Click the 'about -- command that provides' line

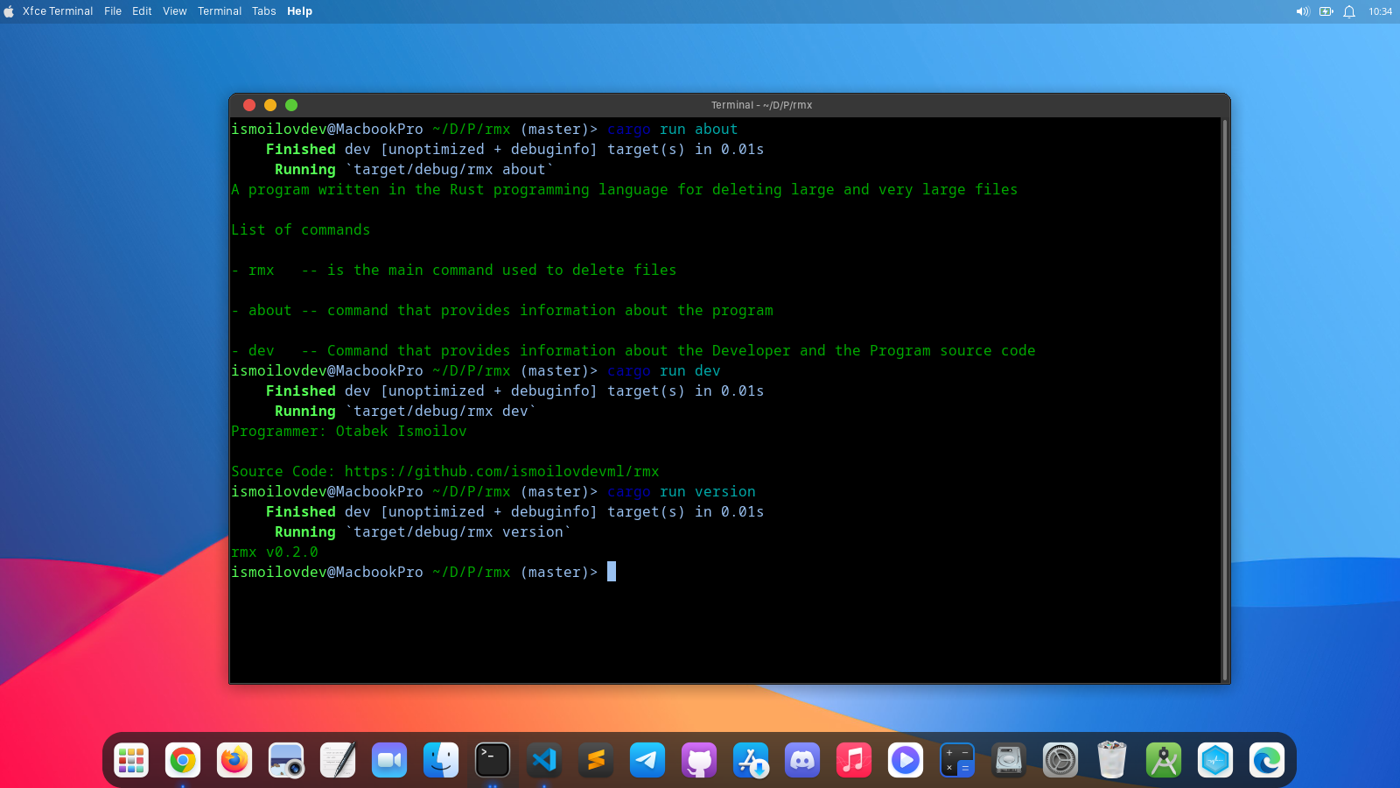(502, 310)
